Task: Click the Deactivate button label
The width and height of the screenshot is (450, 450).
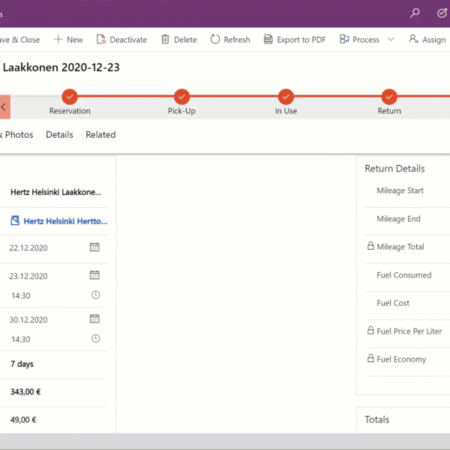Action: coord(128,40)
